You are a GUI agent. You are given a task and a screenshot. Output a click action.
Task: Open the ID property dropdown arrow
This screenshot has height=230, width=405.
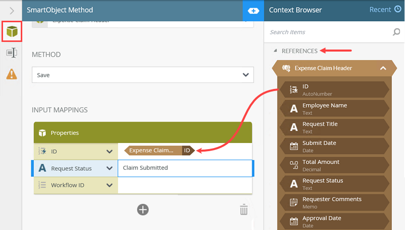pyautogui.click(x=109, y=151)
